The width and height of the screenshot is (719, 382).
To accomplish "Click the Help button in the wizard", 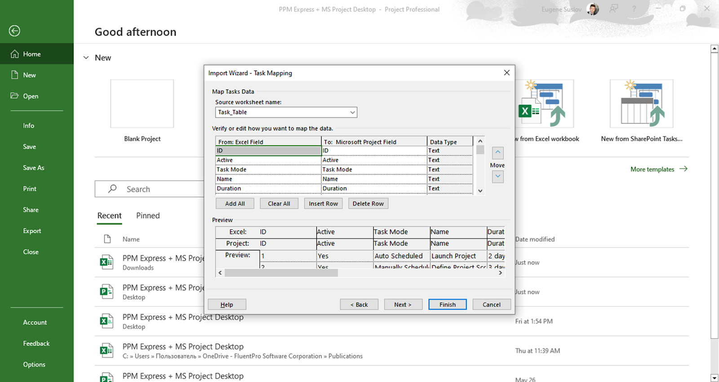I will pos(227,305).
